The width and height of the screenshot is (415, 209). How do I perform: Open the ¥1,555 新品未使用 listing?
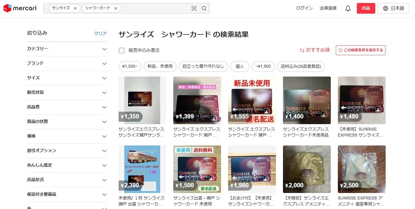point(252,101)
